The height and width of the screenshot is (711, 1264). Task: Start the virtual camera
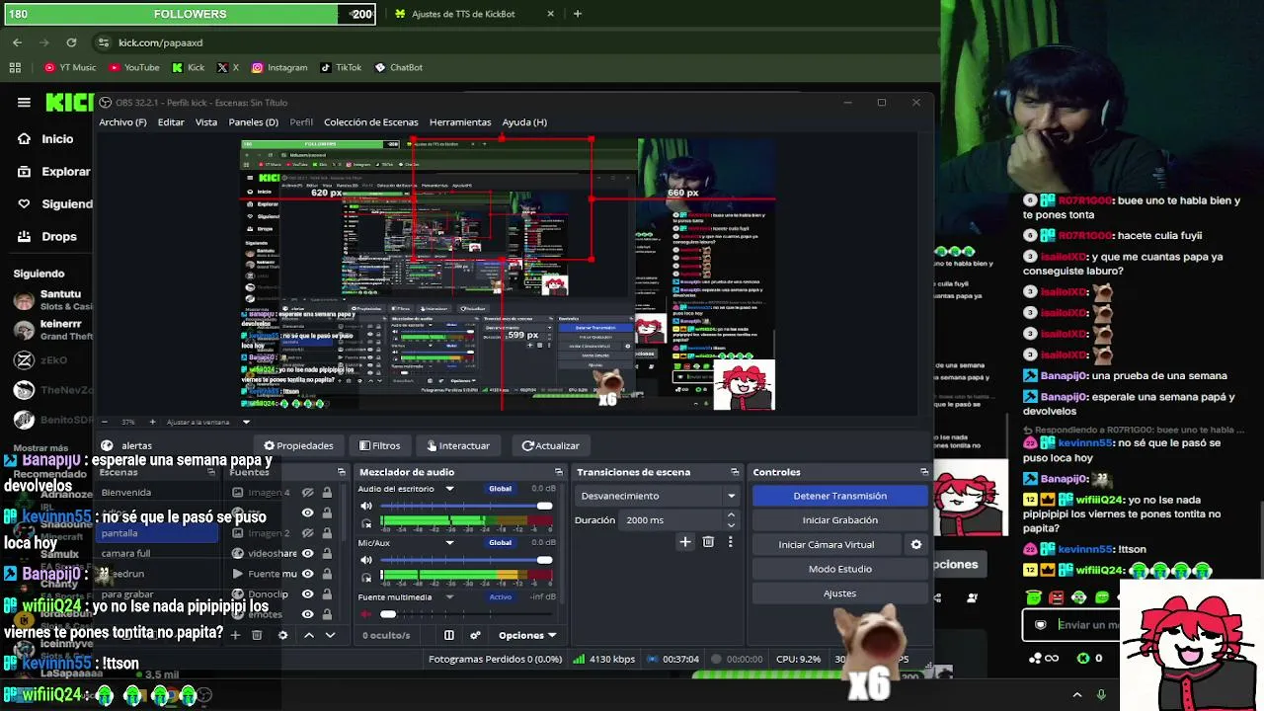(827, 544)
